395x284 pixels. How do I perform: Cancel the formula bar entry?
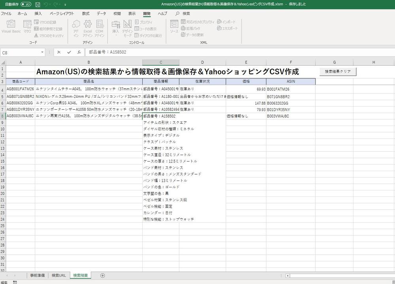coord(59,52)
